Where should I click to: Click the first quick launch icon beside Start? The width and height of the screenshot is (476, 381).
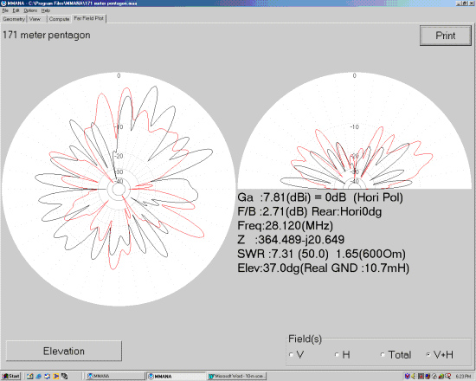coord(29,376)
